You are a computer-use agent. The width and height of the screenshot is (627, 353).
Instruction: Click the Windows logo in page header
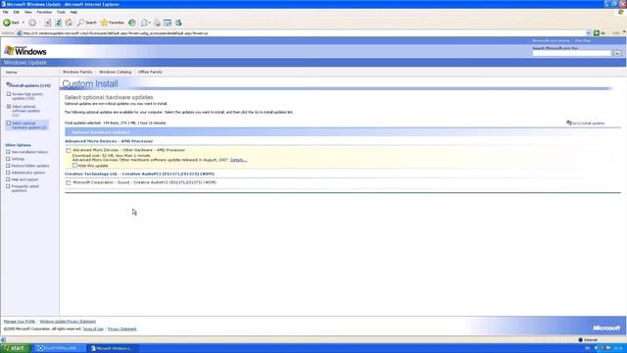(25, 51)
